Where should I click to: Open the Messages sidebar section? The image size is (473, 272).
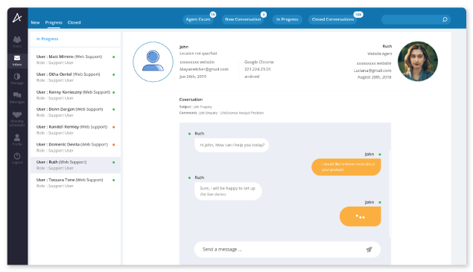point(17,98)
